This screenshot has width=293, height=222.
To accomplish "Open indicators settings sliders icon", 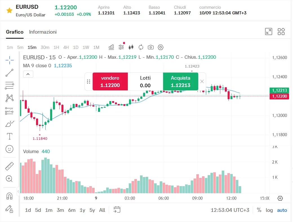I will click(x=121, y=47).
